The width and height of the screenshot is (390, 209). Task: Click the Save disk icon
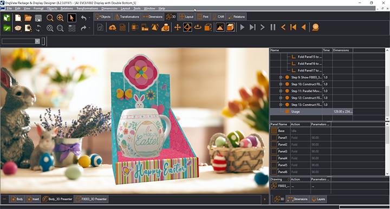pos(38,18)
